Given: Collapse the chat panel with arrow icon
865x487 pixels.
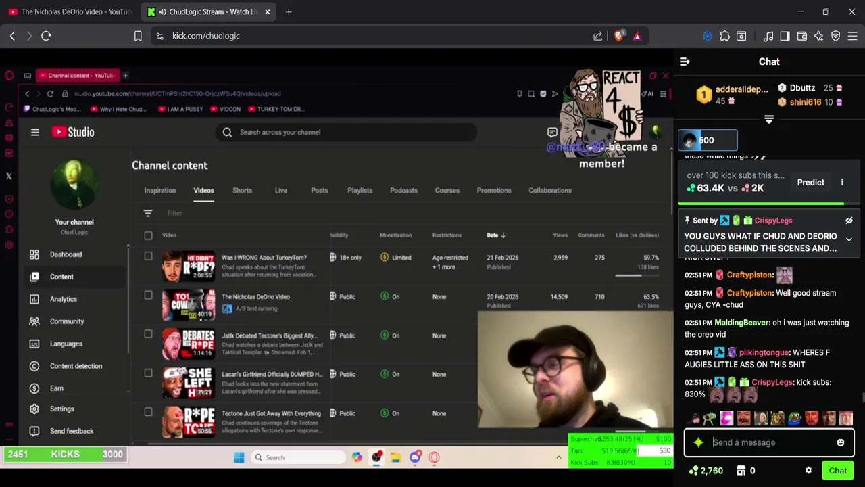Looking at the screenshot, I should pos(685,62).
